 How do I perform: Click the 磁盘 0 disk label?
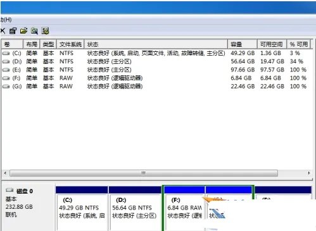pos(25,191)
